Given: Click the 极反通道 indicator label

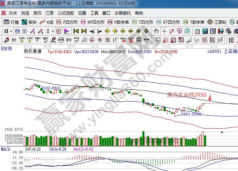Looking at the screenshot, I should click(x=33, y=52).
